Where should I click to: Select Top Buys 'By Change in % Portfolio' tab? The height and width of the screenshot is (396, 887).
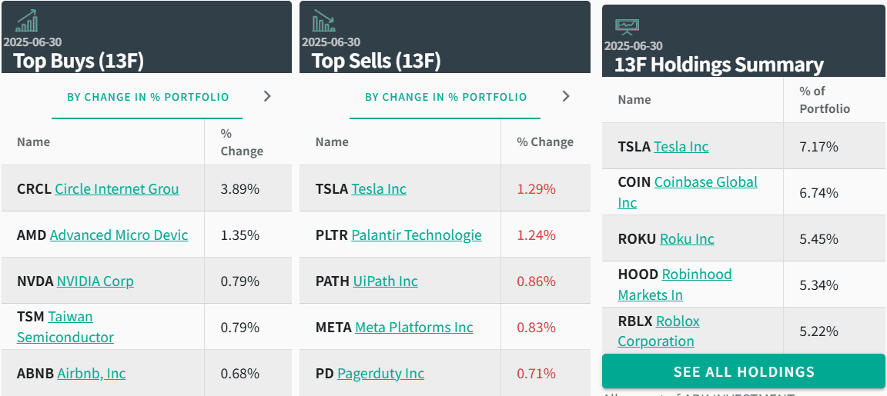[148, 97]
